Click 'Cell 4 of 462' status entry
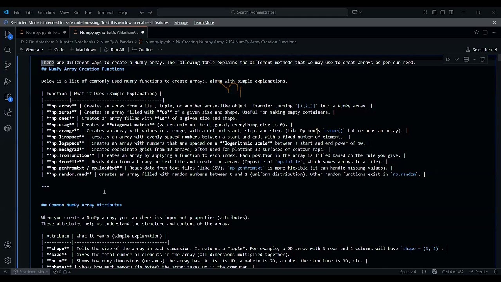The height and width of the screenshot is (282, 501). click(453, 272)
